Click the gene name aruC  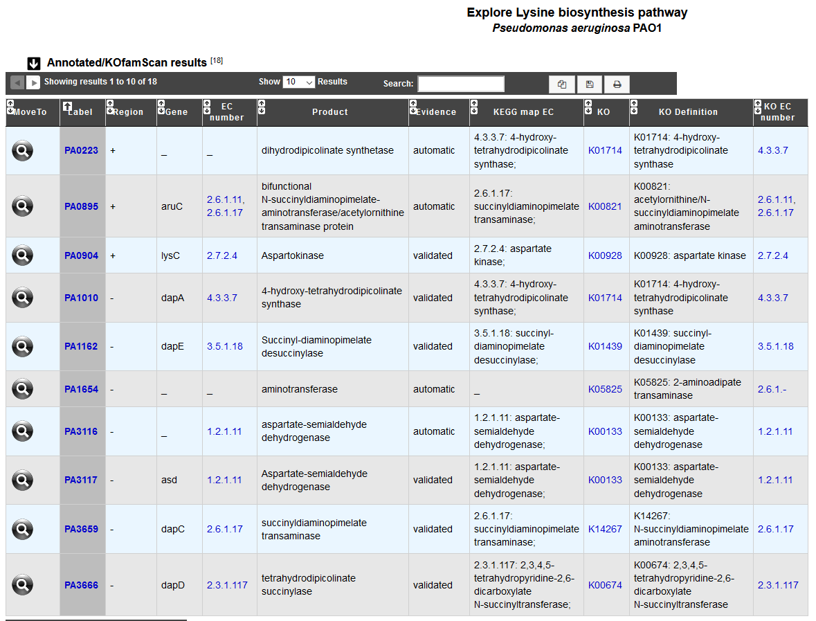click(172, 206)
